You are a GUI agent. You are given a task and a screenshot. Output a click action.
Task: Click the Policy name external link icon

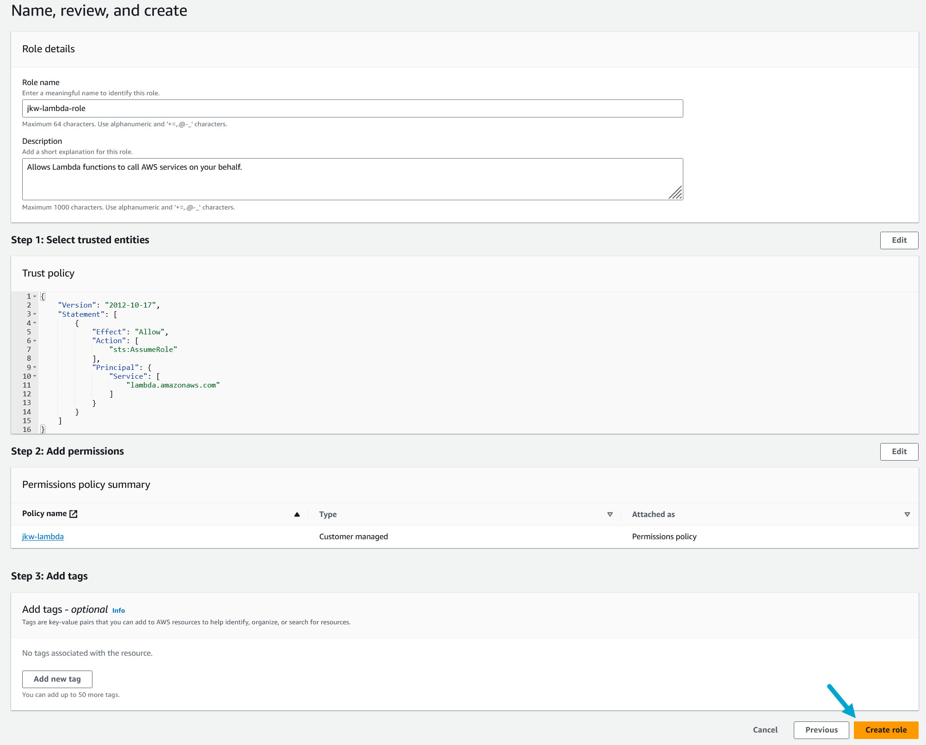coord(74,514)
